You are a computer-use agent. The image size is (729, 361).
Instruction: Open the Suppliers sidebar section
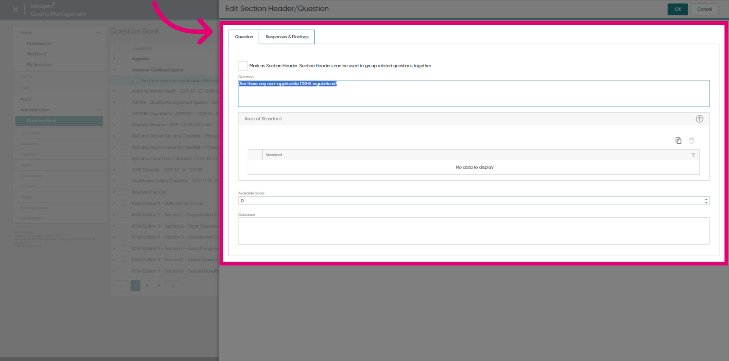click(28, 154)
